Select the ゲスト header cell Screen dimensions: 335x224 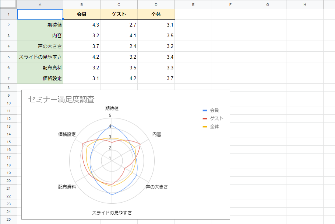click(119, 14)
